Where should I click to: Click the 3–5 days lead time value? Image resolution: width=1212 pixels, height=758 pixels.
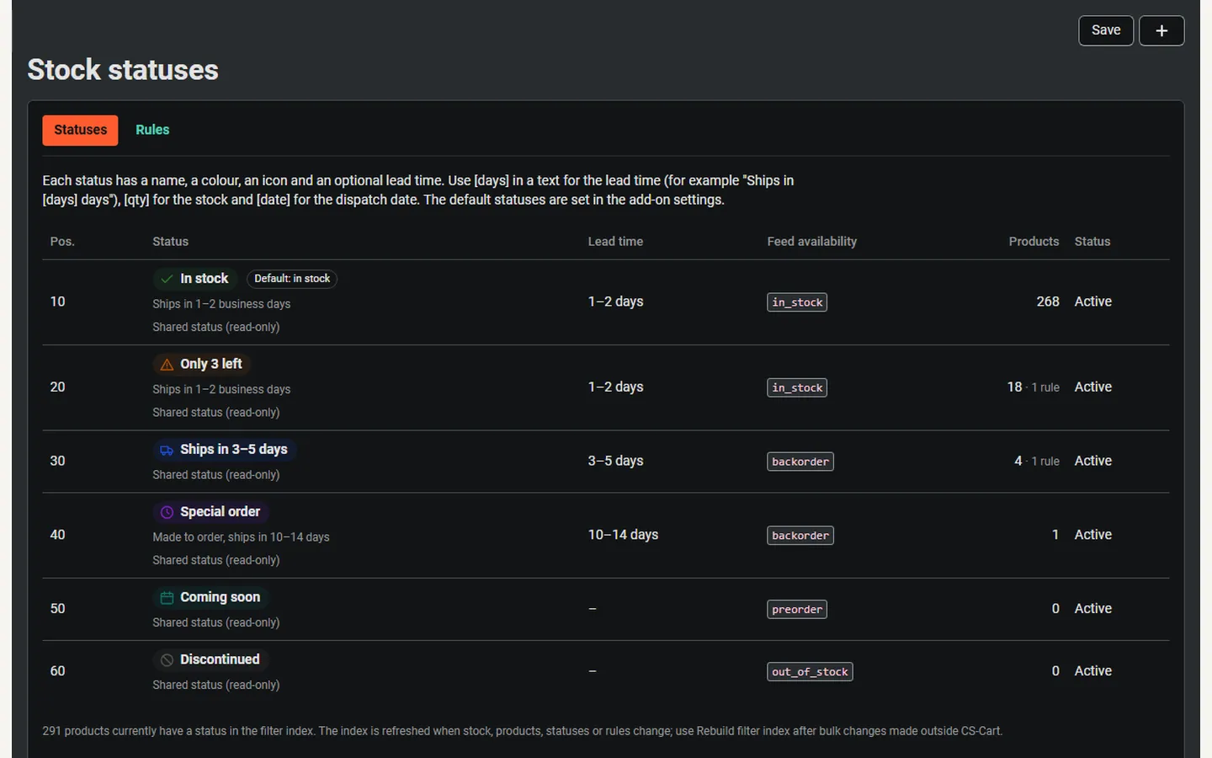pyautogui.click(x=615, y=461)
